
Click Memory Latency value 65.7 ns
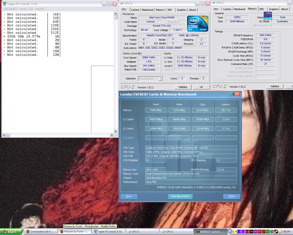[x=226, y=110]
